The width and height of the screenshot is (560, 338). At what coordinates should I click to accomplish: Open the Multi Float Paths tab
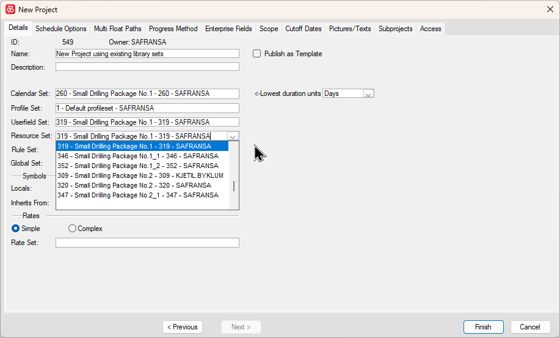[117, 29]
